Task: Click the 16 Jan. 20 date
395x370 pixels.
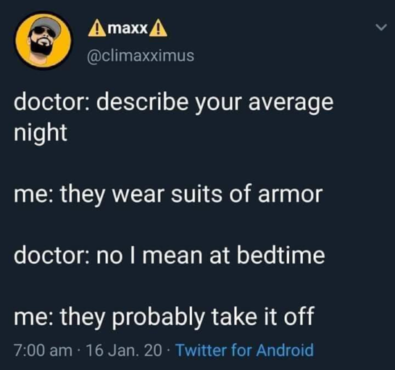Action: (124, 350)
